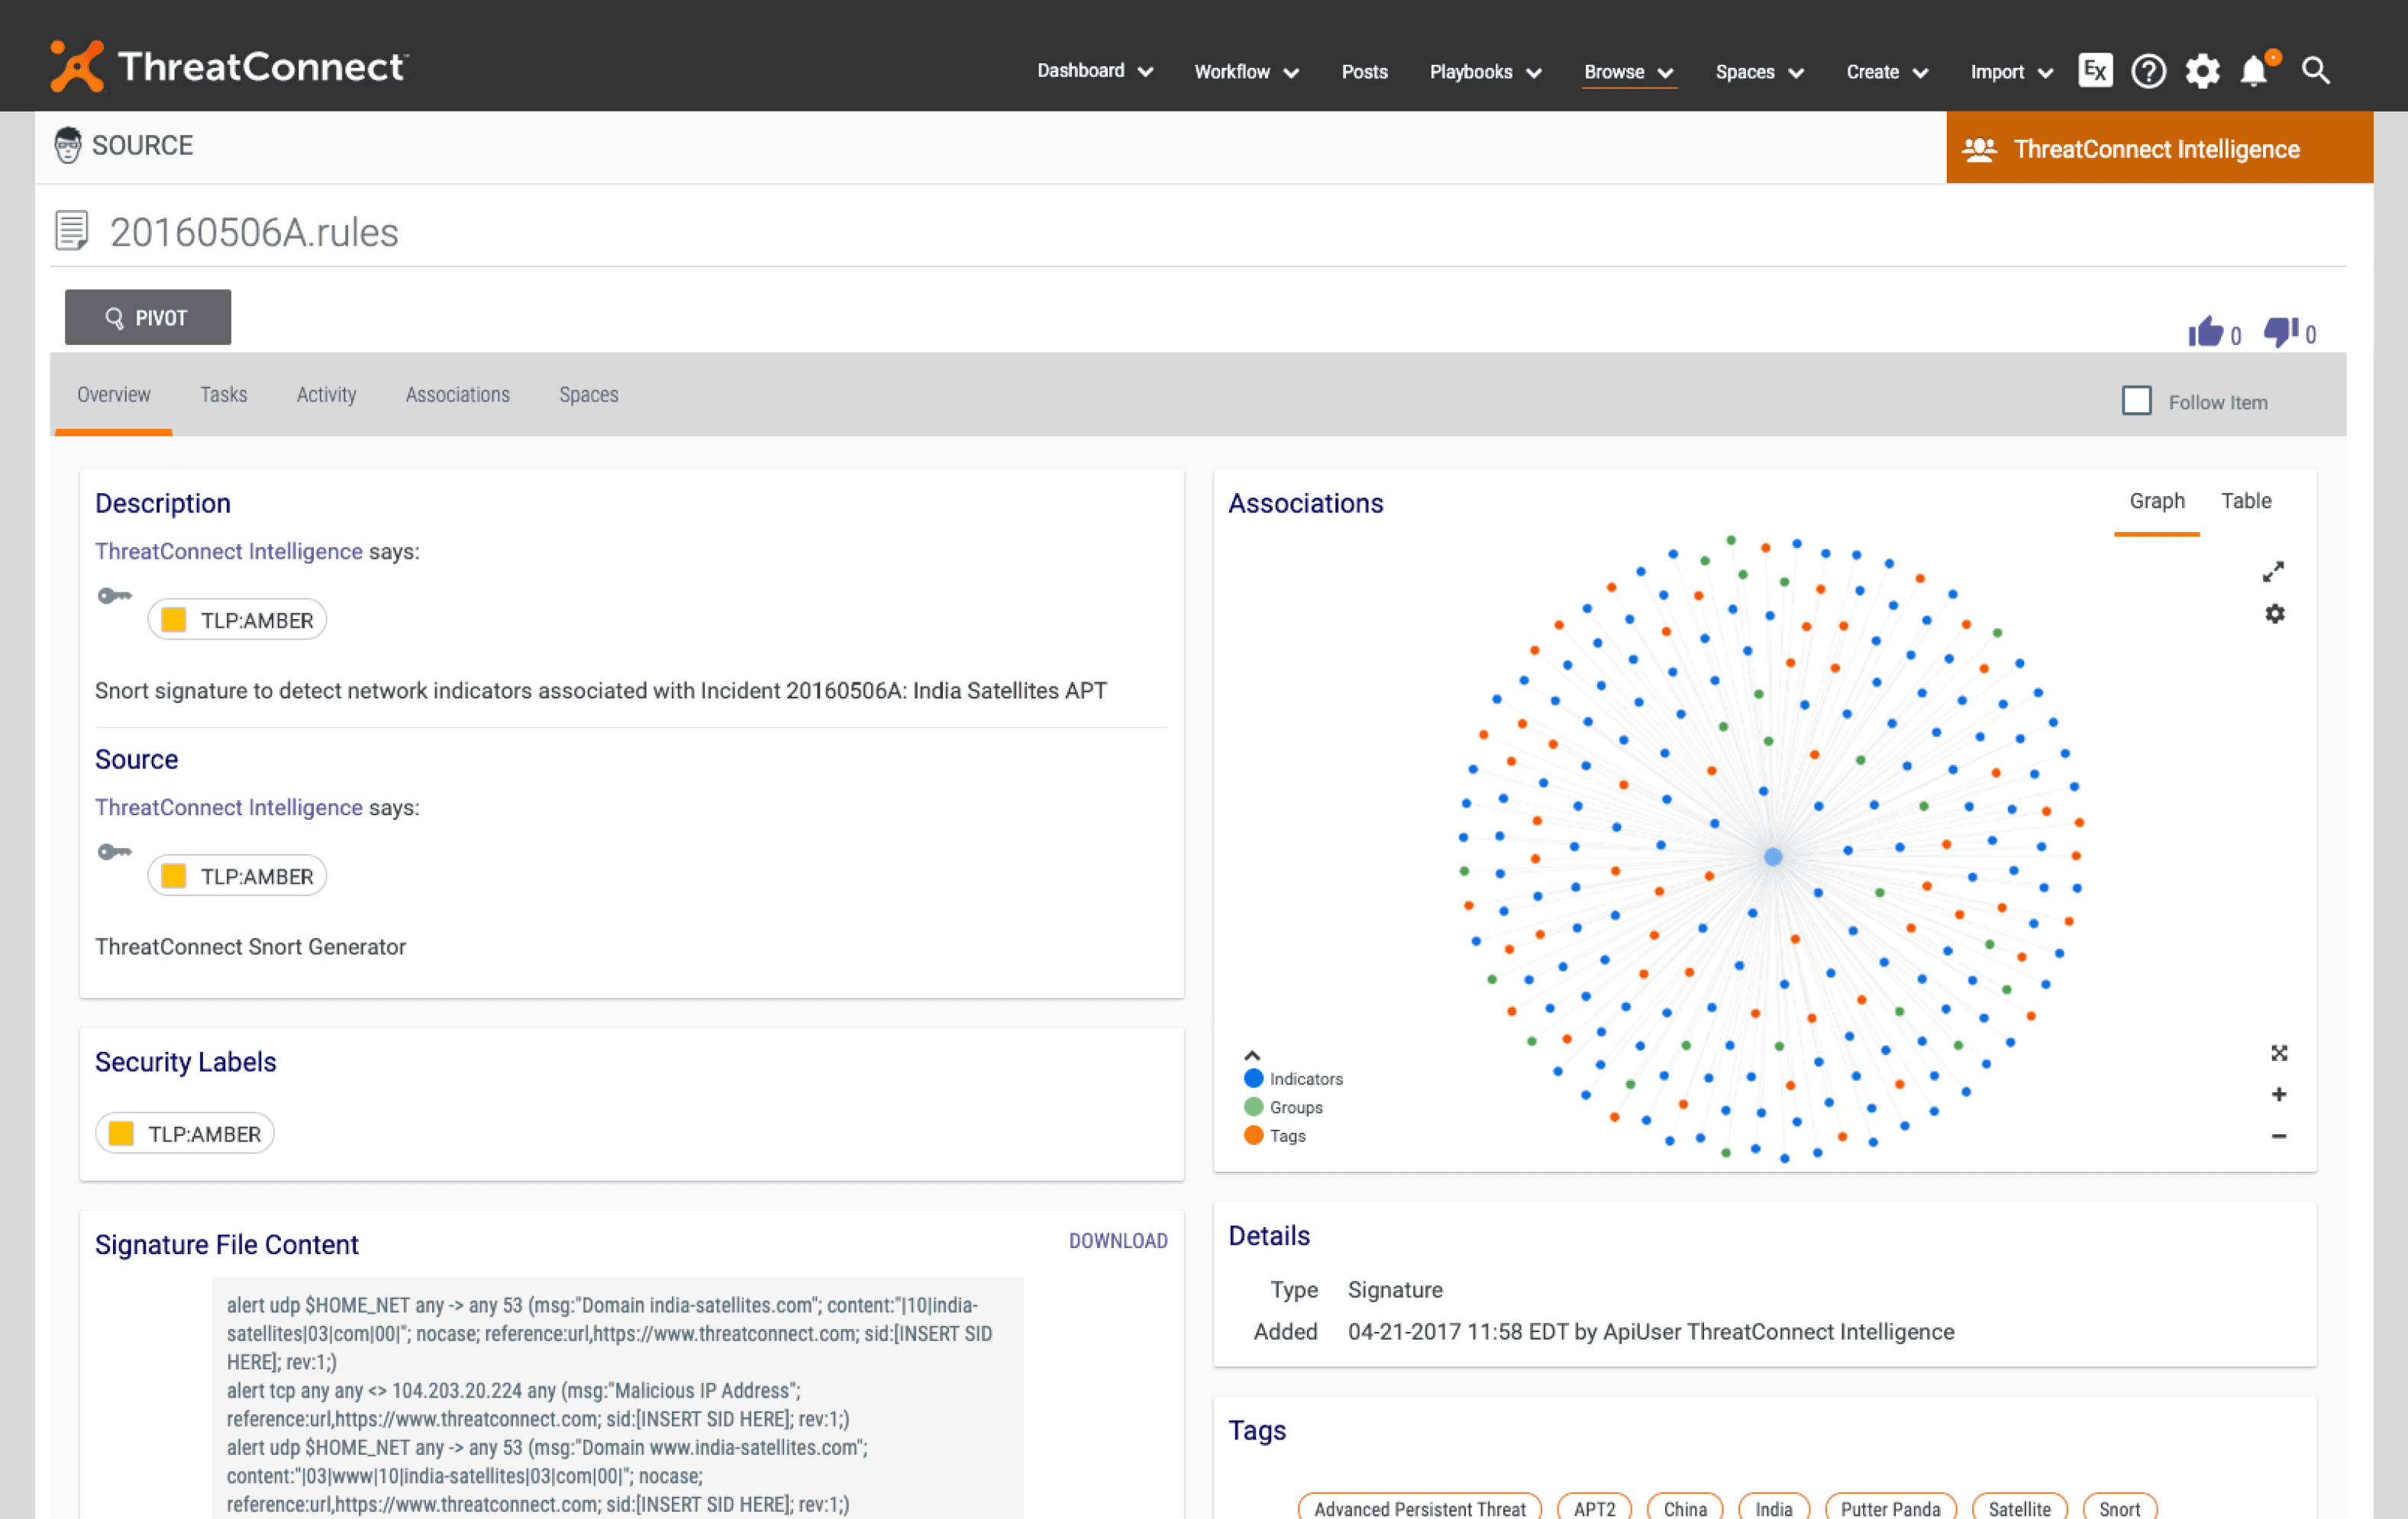Toggle Indicators in graph legend
Image resolution: width=2408 pixels, height=1519 pixels.
pos(1293,1078)
